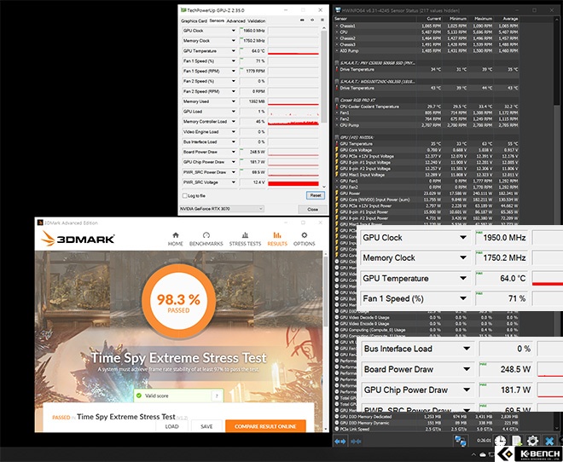563x462 pixels.
Task: Click thermometer icon of CPU Cooler Coolant Temperature
Action: point(337,107)
